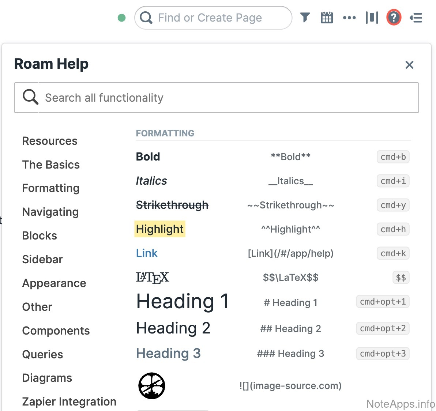Open Zapier Integration help section
The image size is (436, 411).
coord(69,401)
